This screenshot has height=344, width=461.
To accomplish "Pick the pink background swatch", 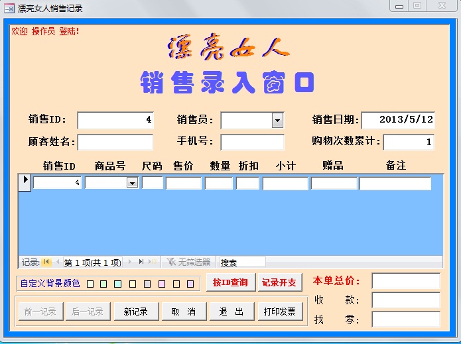I will point(162,284).
